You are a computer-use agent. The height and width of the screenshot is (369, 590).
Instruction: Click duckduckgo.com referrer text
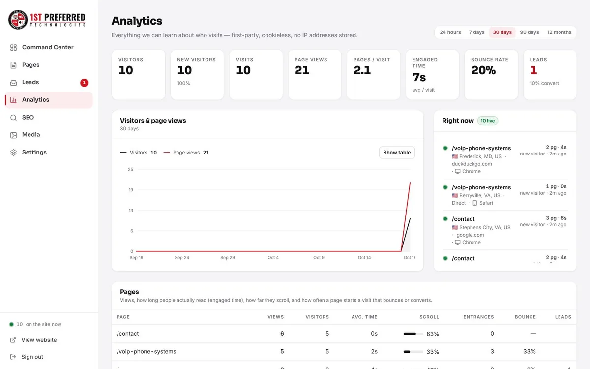tap(472, 164)
